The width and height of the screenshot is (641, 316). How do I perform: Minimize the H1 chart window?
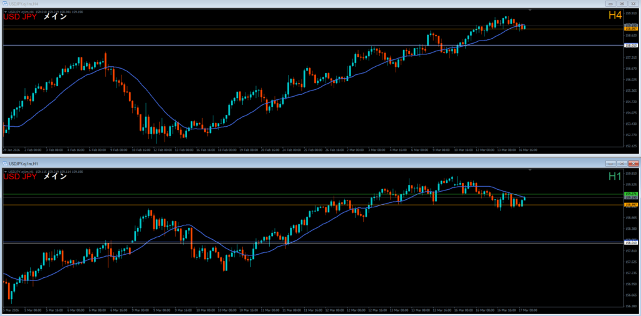(610, 163)
